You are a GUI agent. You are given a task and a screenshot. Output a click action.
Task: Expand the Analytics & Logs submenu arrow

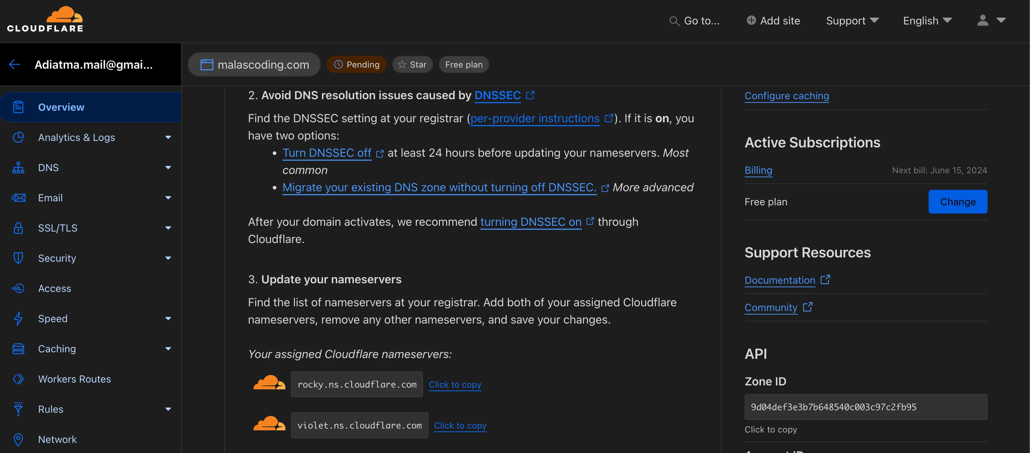pyautogui.click(x=168, y=137)
